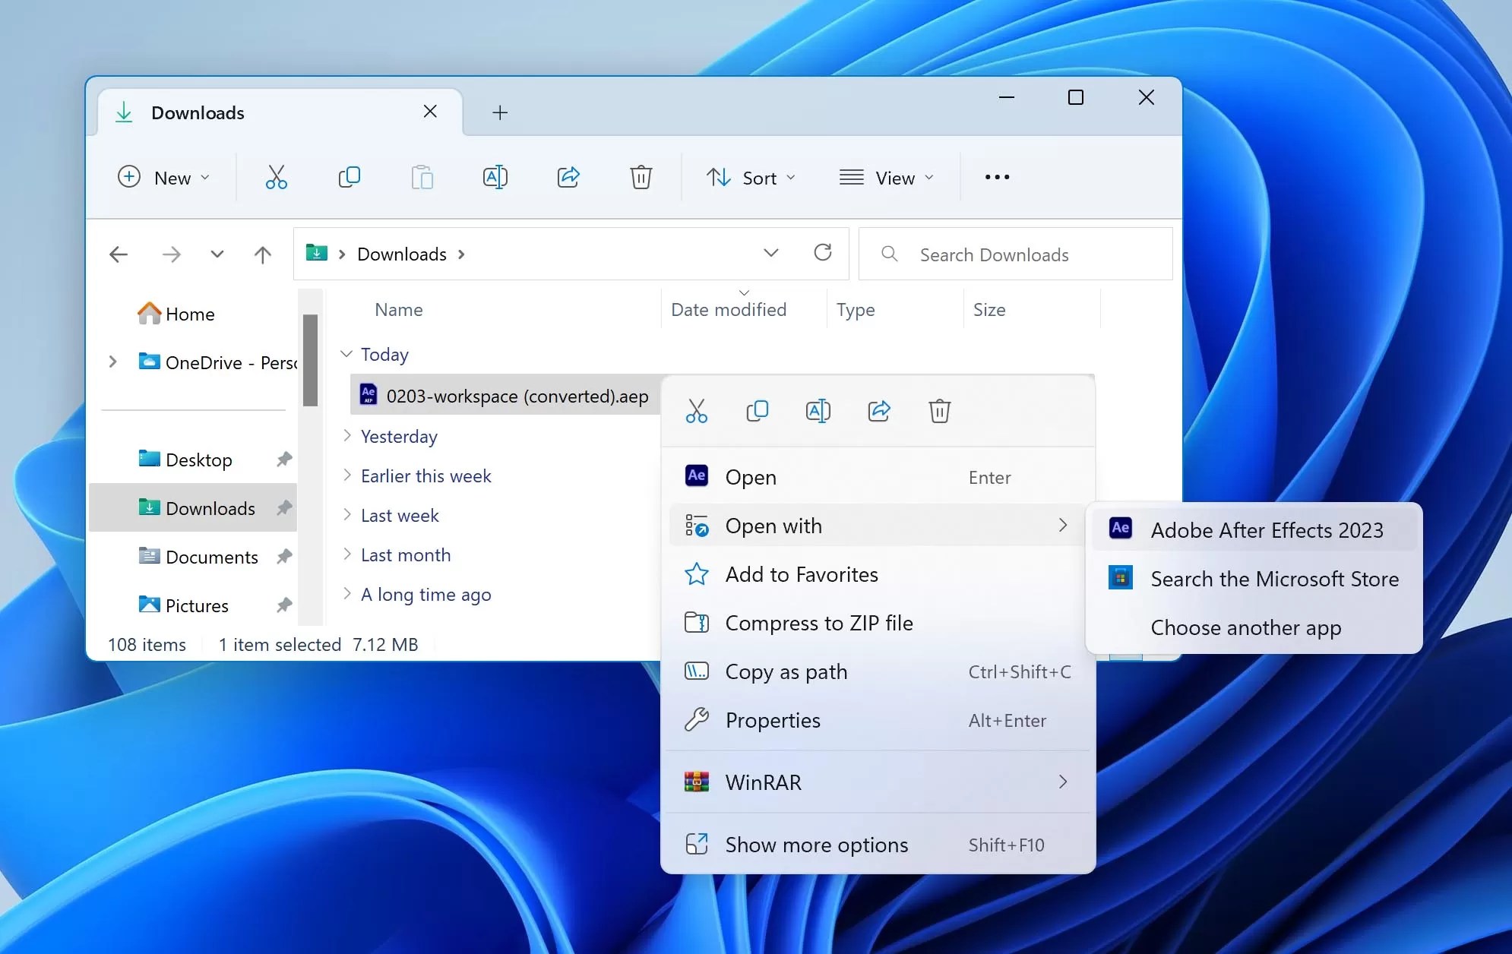Open the three-dots See more menu
This screenshot has height=954, width=1512.
(997, 177)
